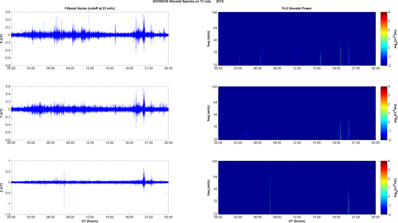Click the 15:00 tick under top spectrogram
398x223 pixels.
pos(317,68)
